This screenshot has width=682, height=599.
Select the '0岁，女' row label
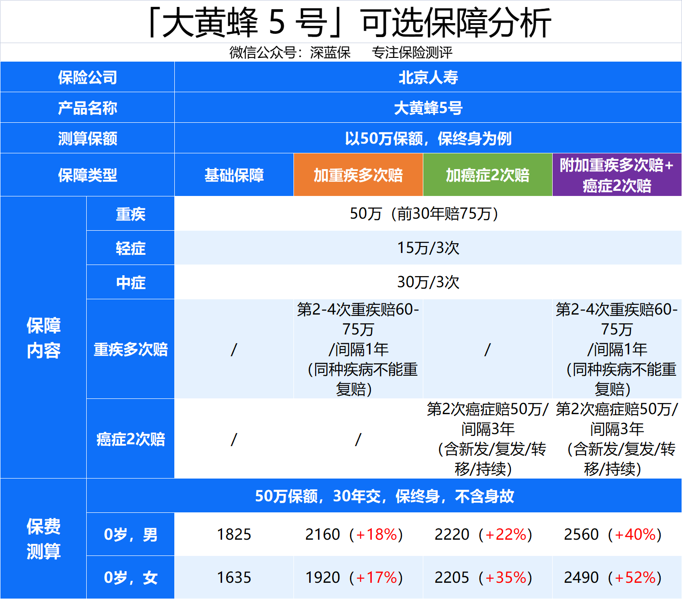[130, 577]
